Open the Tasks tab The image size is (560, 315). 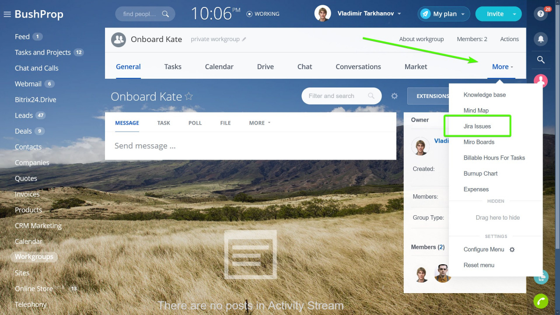tap(173, 67)
